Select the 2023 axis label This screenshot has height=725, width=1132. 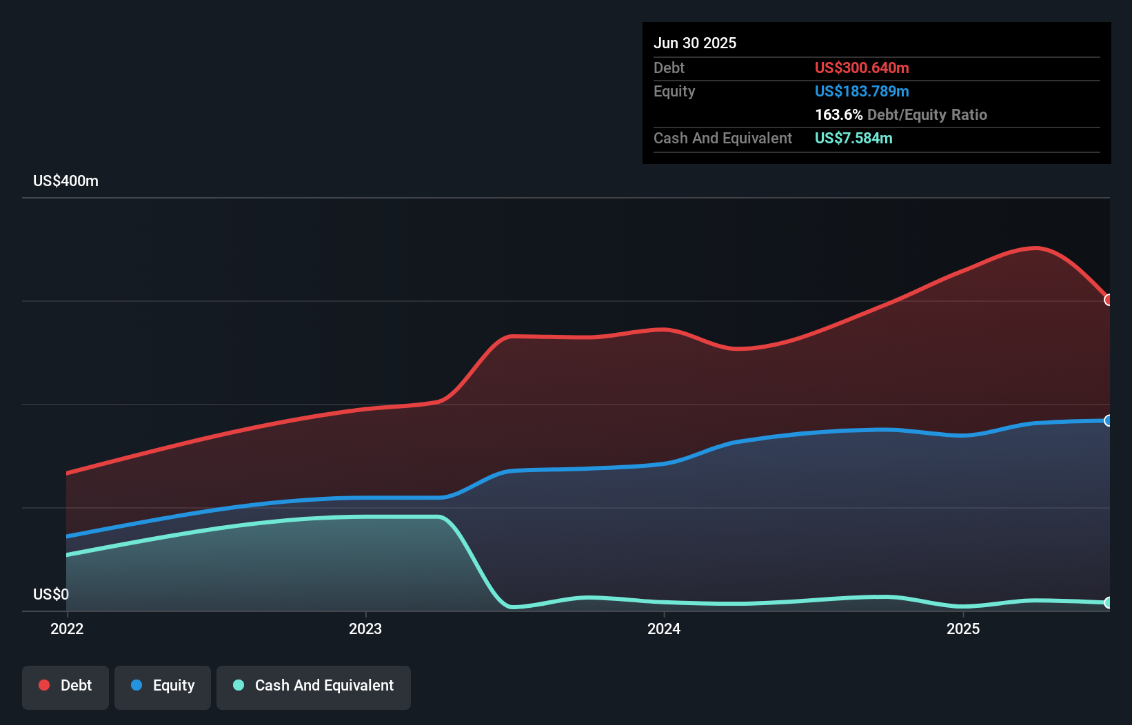click(366, 629)
